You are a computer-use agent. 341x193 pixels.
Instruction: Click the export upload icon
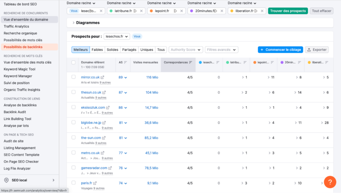coord(309,50)
